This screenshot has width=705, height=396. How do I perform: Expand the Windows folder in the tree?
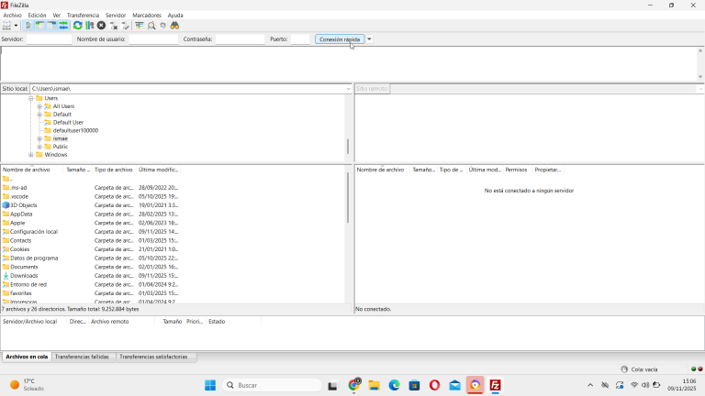pos(31,155)
